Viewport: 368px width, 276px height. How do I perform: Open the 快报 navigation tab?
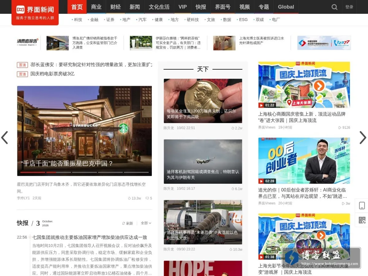coord(201,7)
